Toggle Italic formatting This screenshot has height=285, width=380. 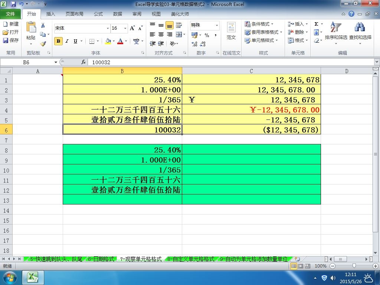[x=67, y=41]
